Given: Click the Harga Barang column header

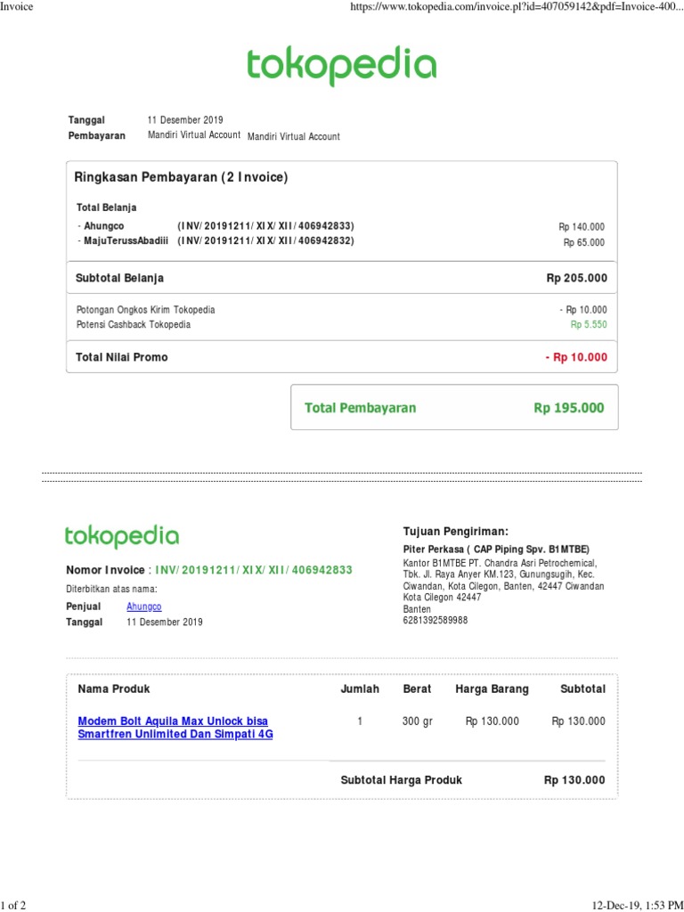Looking at the screenshot, I should coord(492,688).
